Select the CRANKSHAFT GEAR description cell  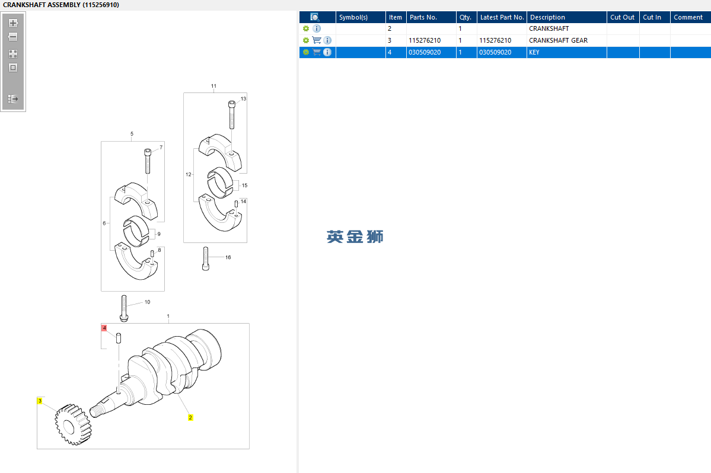(567, 40)
